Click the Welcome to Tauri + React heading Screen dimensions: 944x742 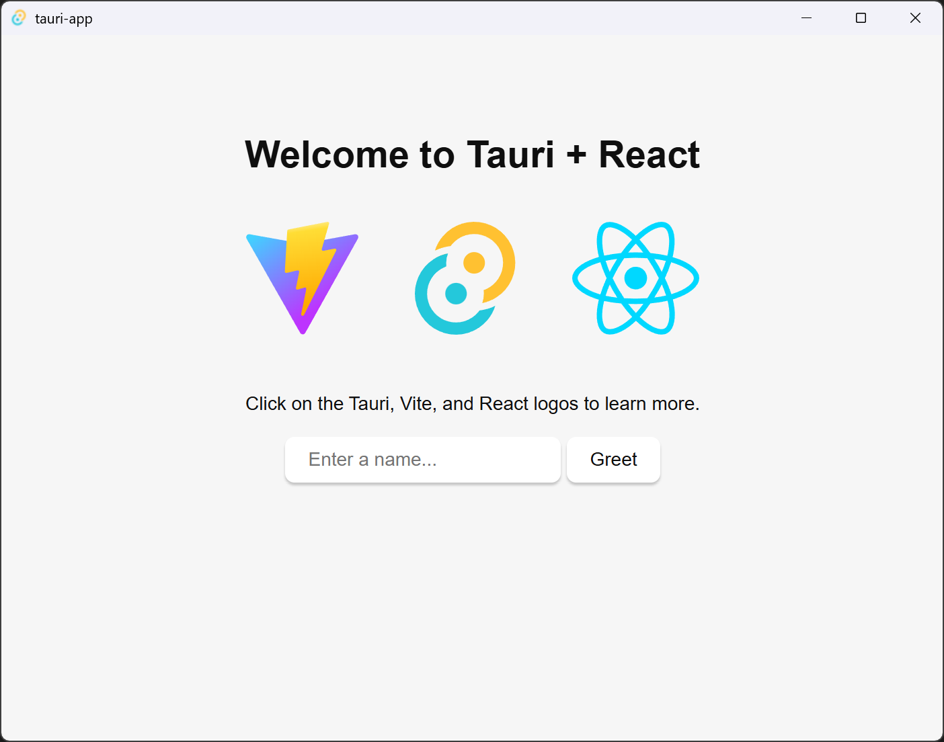471,155
